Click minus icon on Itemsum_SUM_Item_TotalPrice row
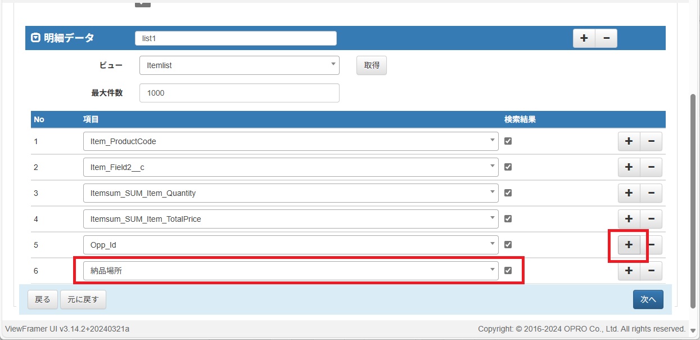700x340 pixels. click(651, 219)
